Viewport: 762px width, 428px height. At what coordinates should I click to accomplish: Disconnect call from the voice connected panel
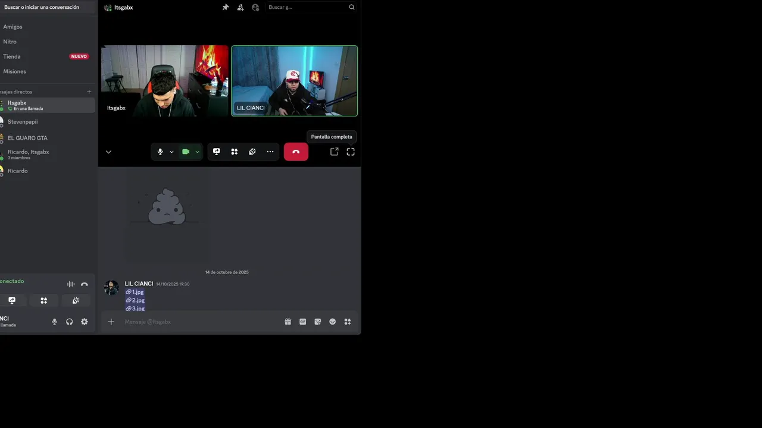85,284
